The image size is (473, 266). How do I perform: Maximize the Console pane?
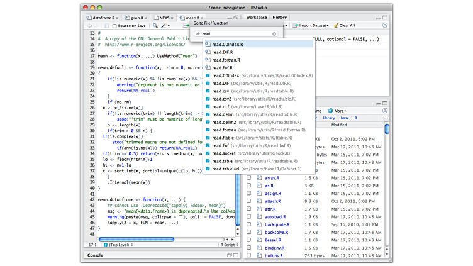pos(235,255)
